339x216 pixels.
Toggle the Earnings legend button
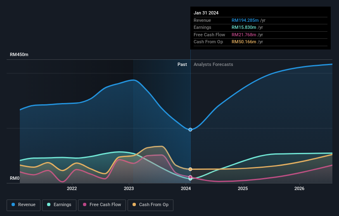click(59, 205)
